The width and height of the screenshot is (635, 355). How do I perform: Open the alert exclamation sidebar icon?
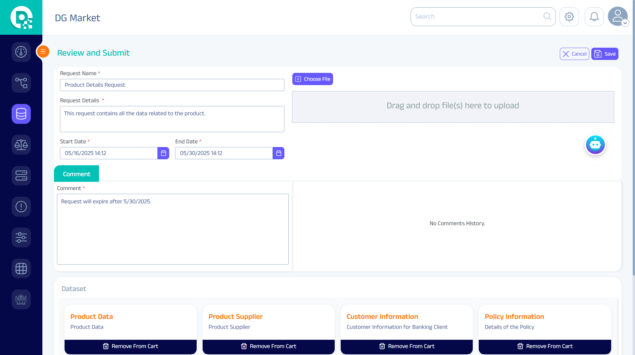(x=21, y=207)
